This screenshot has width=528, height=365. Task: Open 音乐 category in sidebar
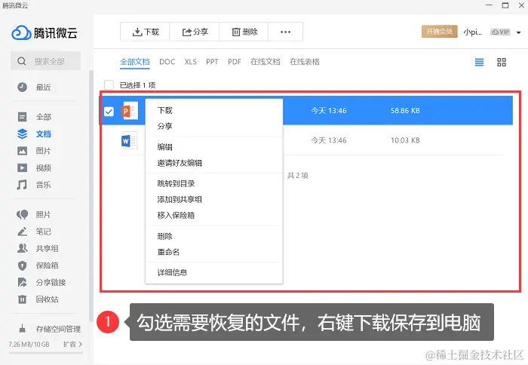point(34,185)
